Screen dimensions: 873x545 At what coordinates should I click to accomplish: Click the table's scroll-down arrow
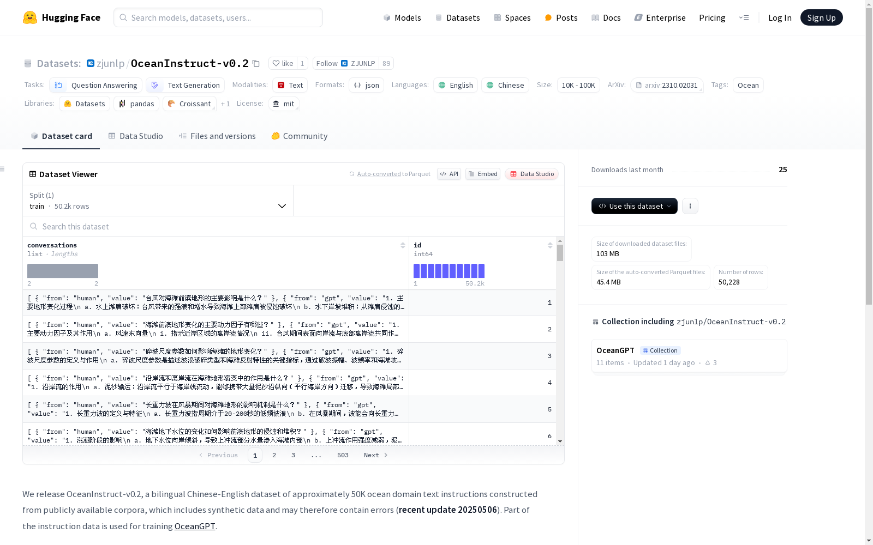point(560,441)
